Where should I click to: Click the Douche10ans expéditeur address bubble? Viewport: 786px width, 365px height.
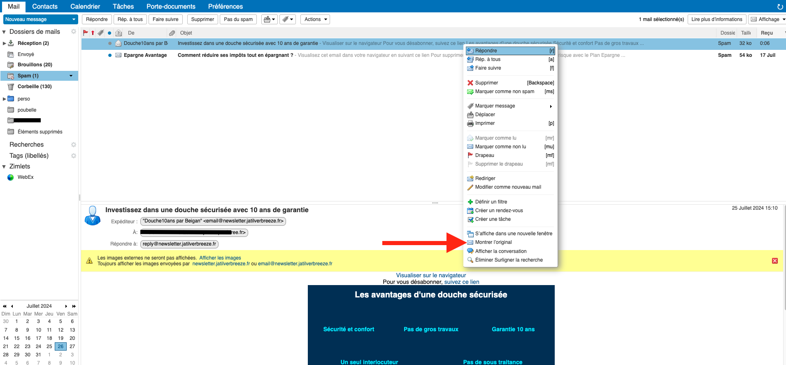[213, 221]
